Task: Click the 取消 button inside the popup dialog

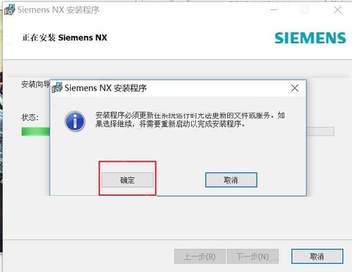Action: [x=231, y=180]
